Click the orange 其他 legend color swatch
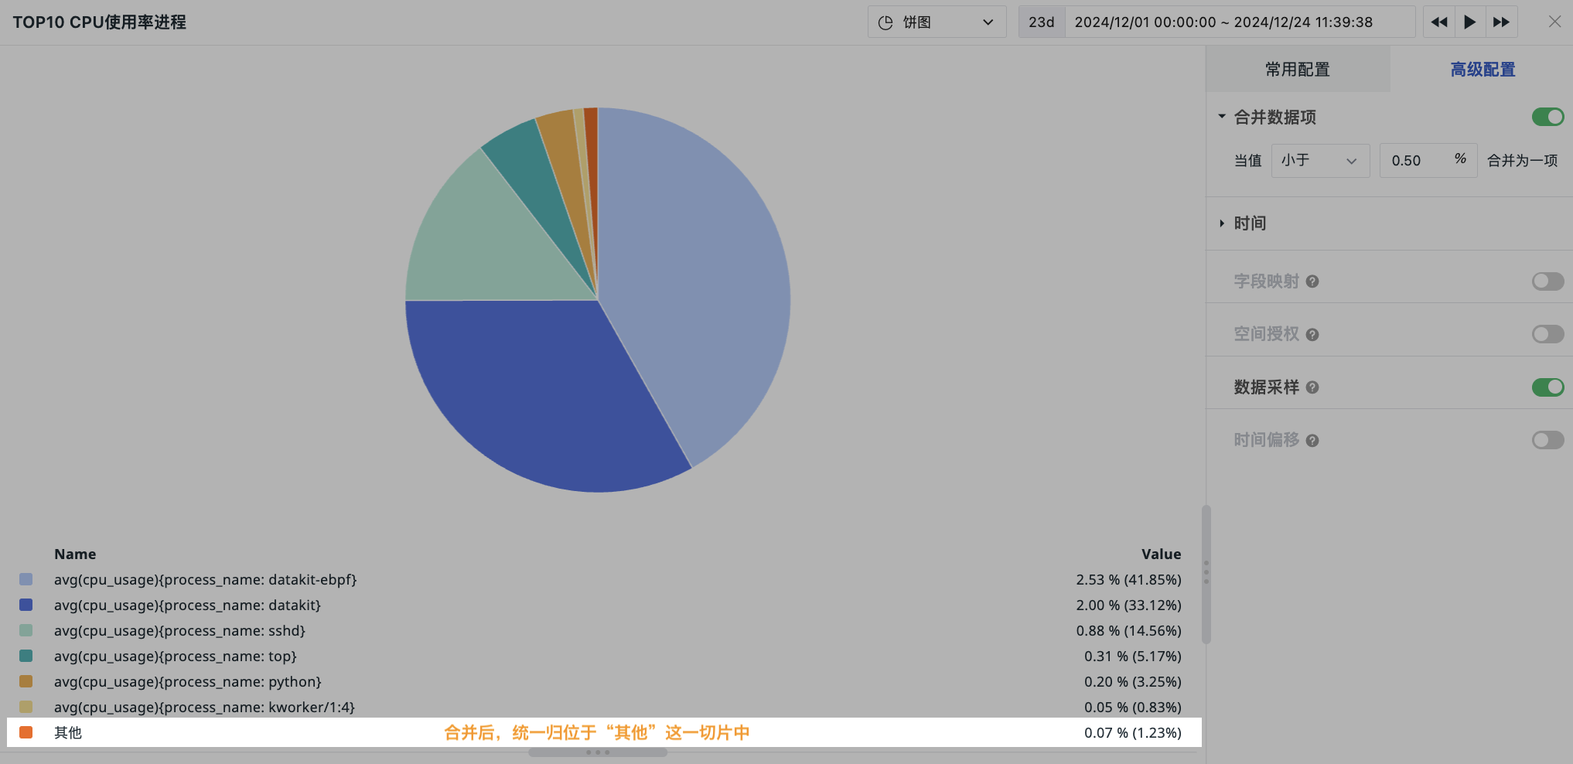The height and width of the screenshot is (764, 1573). [x=26, y=732]
